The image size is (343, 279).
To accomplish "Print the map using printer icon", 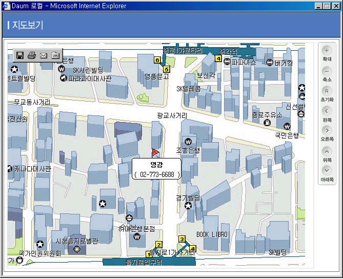I will click(x=32, y=55).
